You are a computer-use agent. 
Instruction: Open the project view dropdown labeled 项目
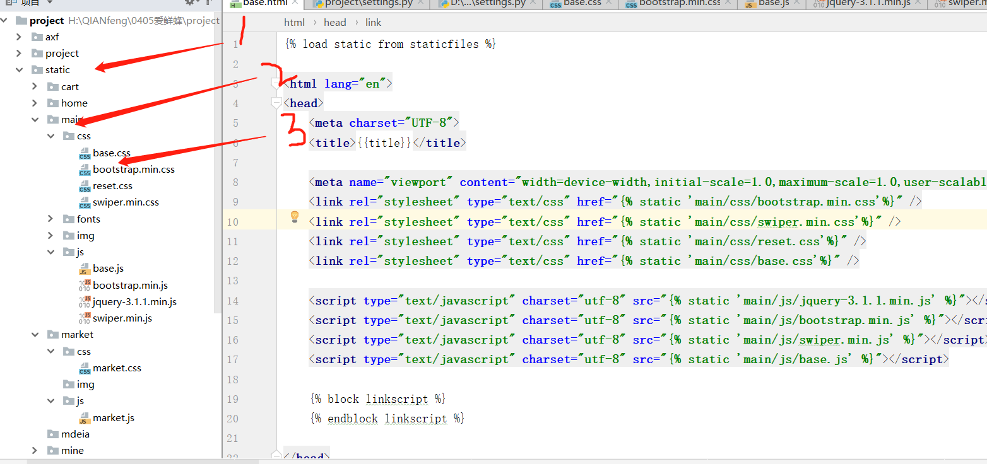[x=28, y=3]
